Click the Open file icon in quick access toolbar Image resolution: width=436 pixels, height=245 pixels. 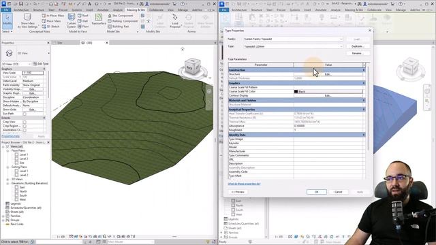click(x=15, y=4)
